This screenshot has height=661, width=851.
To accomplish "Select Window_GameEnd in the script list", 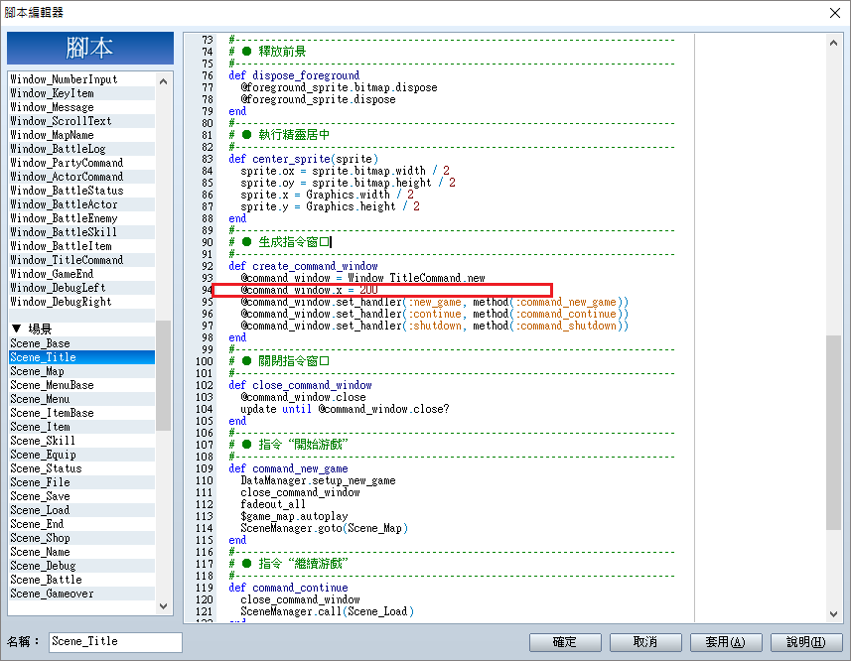I will pos(82,274).
